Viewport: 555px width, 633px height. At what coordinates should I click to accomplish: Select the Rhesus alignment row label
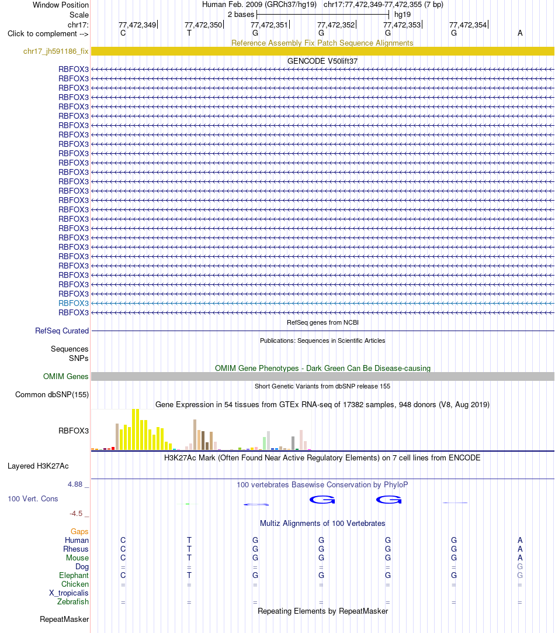click(x=76, y=549)
